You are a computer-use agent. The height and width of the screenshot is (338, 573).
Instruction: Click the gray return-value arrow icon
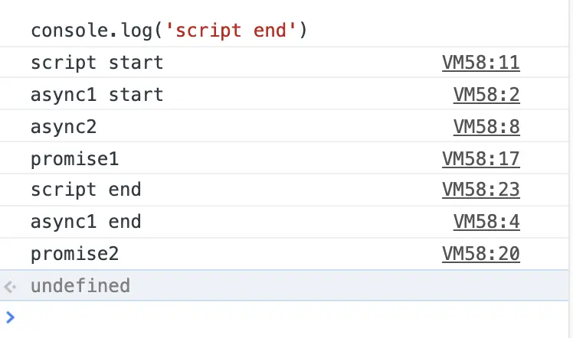(10, 287)
